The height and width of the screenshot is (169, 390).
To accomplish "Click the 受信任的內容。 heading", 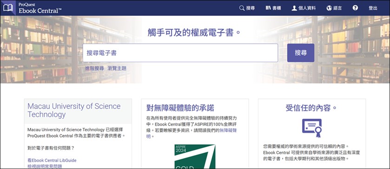I will pos(311,108).
